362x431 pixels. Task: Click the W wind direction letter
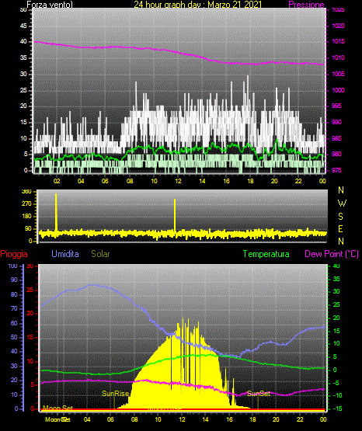pyautogui.click(x=342, y=203)
